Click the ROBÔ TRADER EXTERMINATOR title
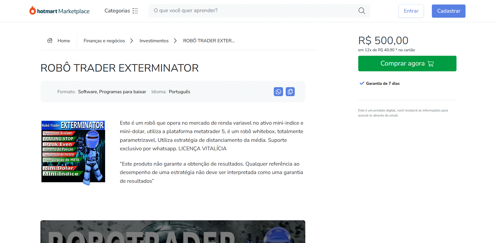The image size is (497, 243). [119, 68]
